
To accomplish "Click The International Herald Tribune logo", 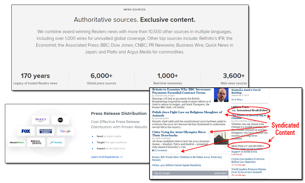I will tap(250, 110).
